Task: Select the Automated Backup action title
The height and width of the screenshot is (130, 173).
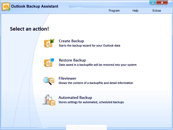Action: click(75, 97)
